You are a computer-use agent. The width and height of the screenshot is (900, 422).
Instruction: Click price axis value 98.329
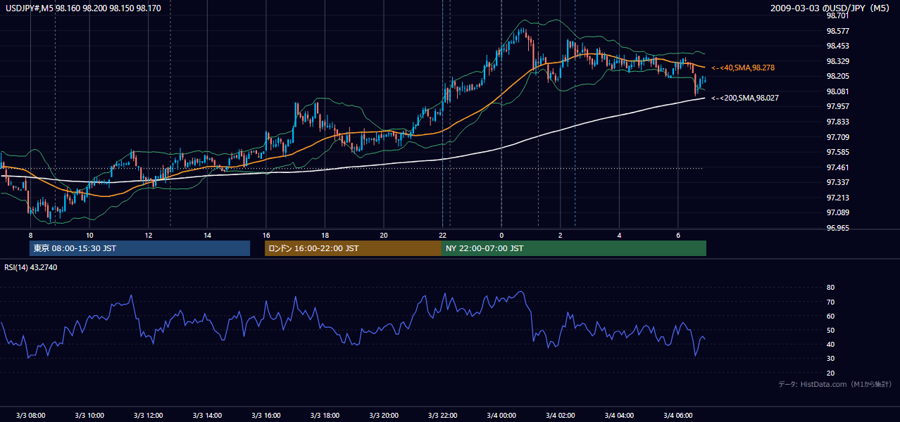[838, 61]
